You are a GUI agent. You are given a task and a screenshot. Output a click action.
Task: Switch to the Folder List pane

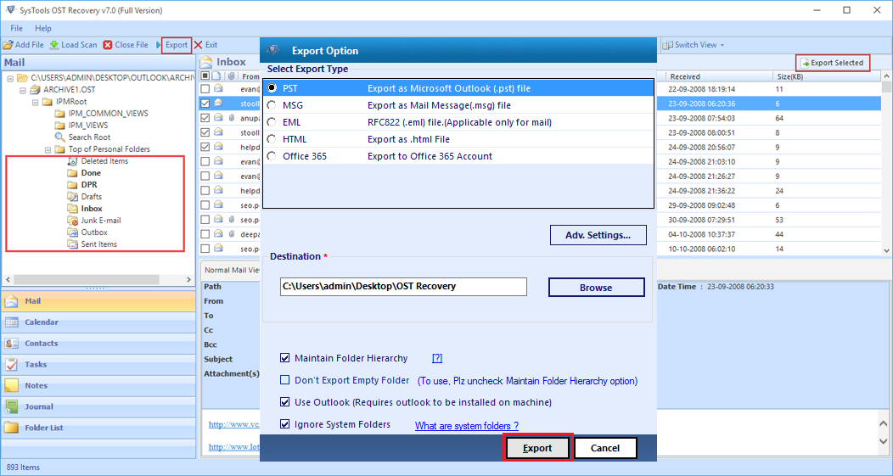(x=98, y=428)
